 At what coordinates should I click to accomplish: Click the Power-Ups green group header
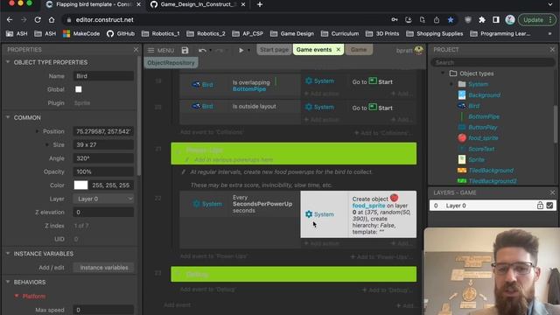click(294, 154)
